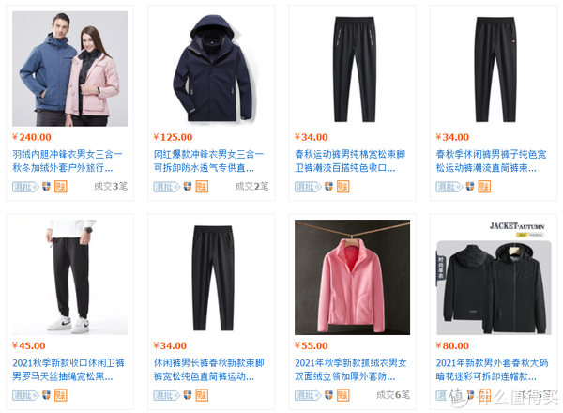
Task: Click the orange 赊 badge under the ¥240.00 jacket
Action: pos(61,187)
